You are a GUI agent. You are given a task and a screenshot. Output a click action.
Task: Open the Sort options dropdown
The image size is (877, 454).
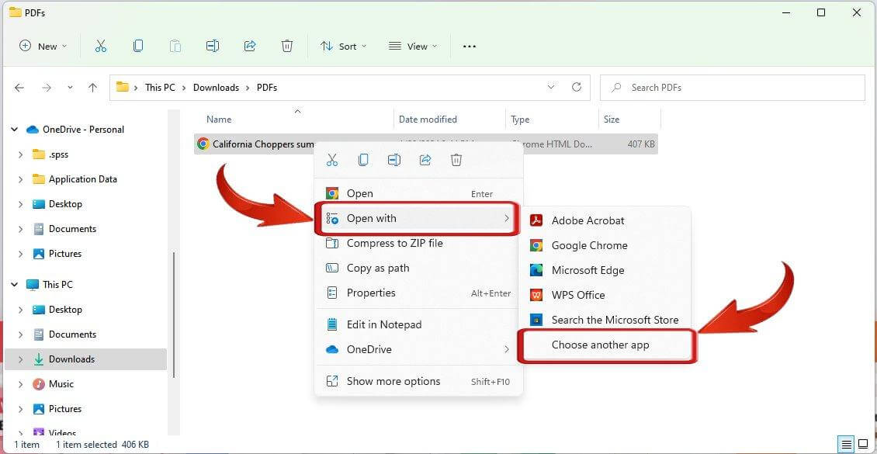pos(343,46)
